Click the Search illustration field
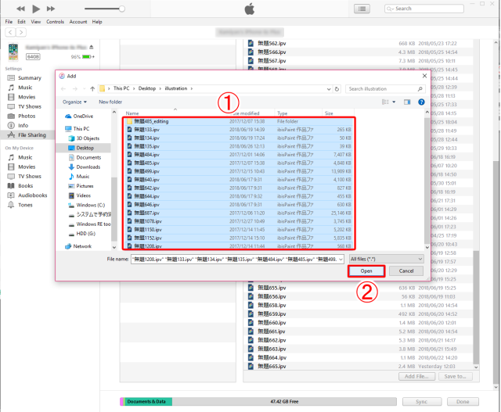 (385, 88)
